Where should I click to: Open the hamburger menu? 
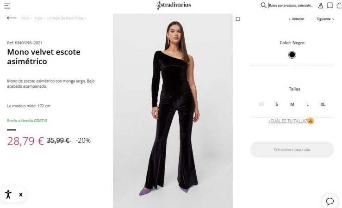pos(7,6)
